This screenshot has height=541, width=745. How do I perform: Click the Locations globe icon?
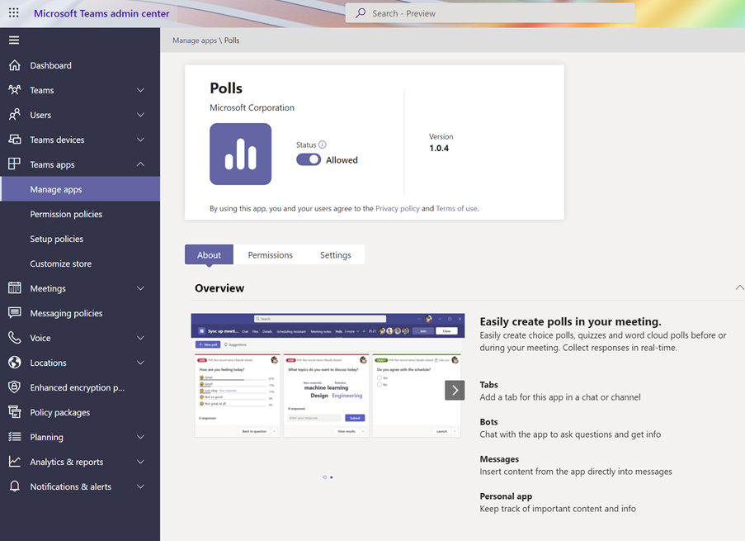coord(15,363)
